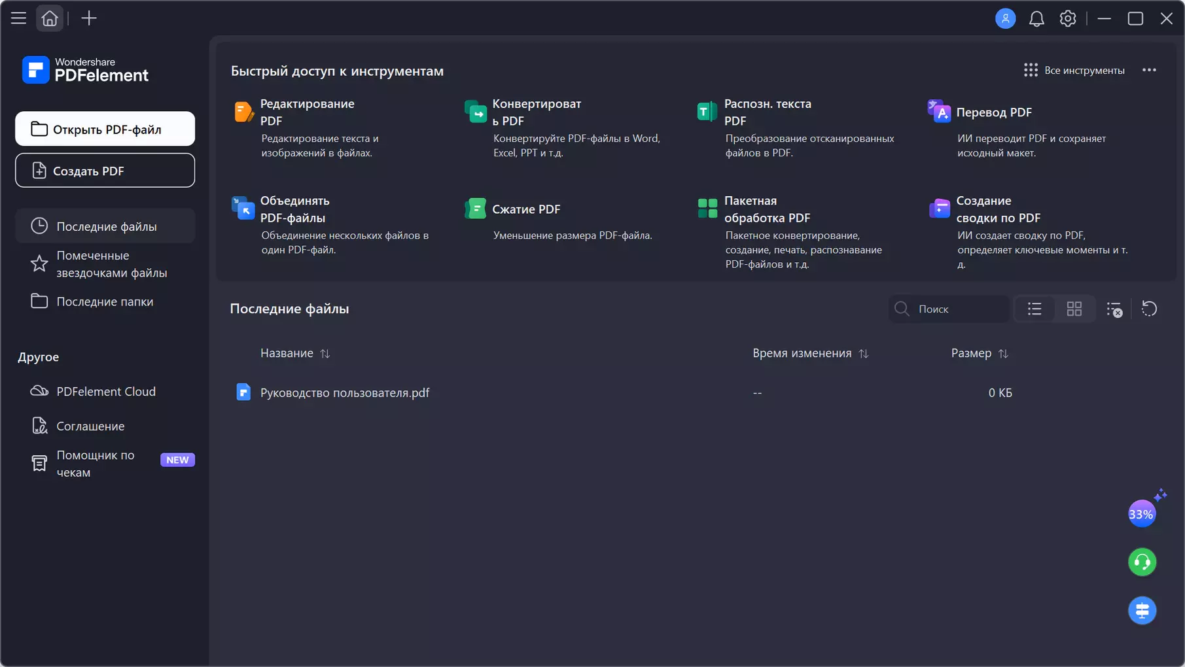This screenshot has height=667, width=1185.
Task: Open PDFelement Cloud in sidebar
Action: [105, 391]
